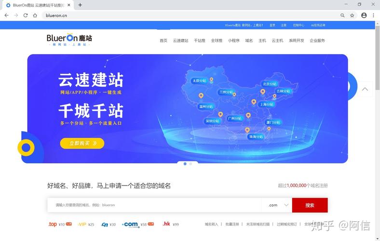The height and width of the screenshot is (241, 380).
Task: Open the Chrome three-dot menu
Action: 373,15
